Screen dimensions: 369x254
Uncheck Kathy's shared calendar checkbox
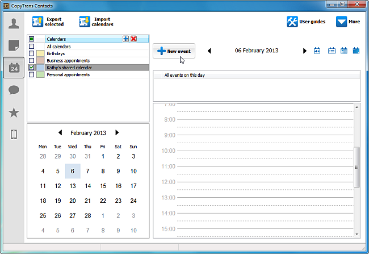point(32,68)
